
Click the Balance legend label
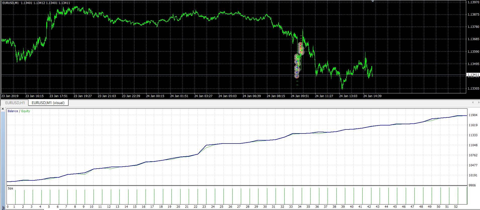(13, 111)
